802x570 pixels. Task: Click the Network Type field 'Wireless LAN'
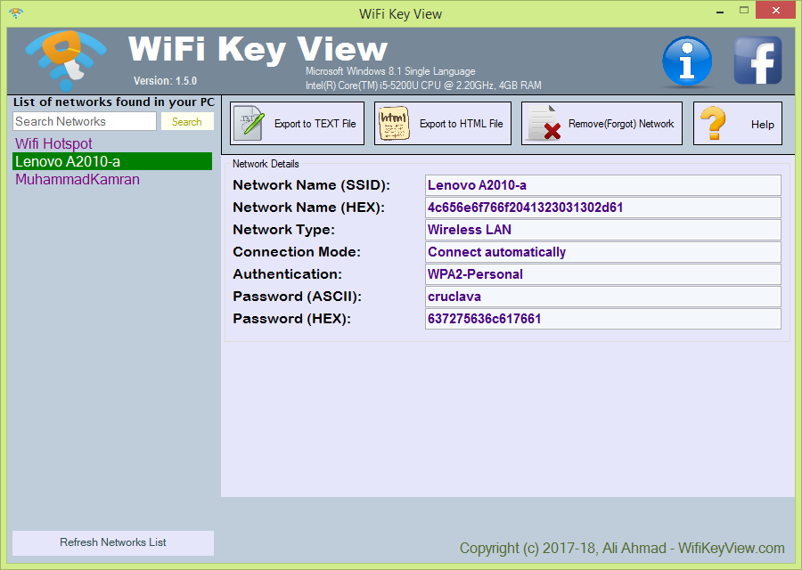coord(603,230)
